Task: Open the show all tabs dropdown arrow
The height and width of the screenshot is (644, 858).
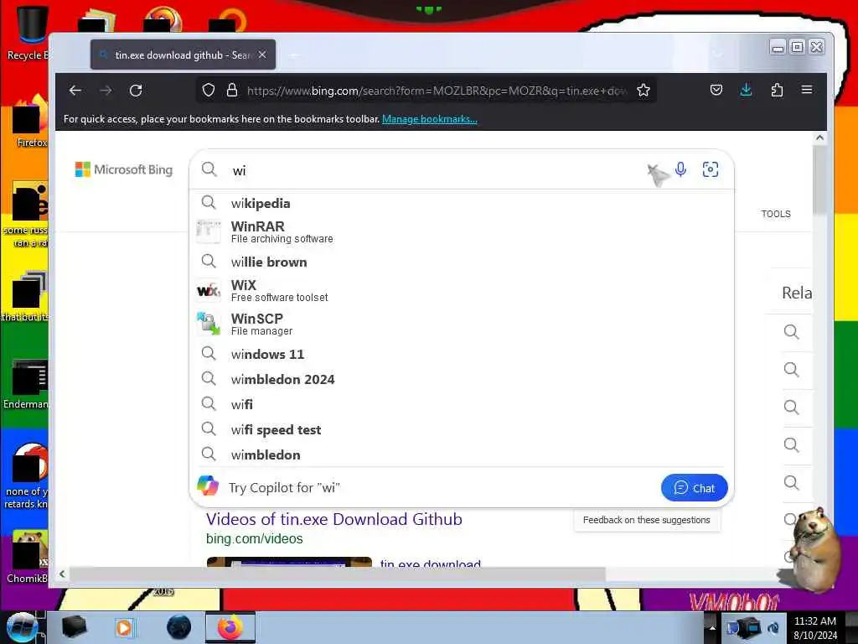Action: click(x=718, y=55)
